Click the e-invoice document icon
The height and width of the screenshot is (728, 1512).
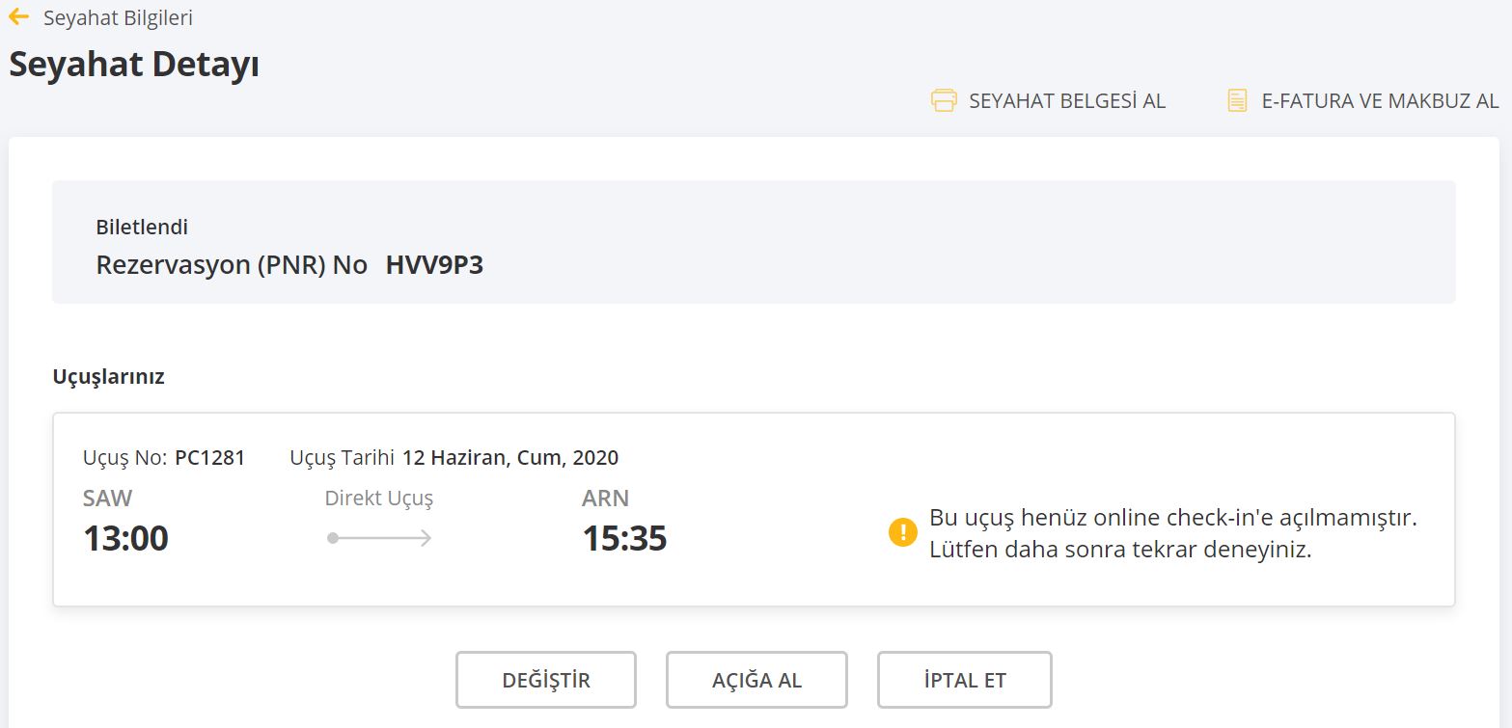click(1236, 100)
